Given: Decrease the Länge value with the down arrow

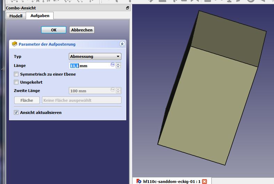Looking at the screenshot, I should pyautogui.click(x=119, y=67).
